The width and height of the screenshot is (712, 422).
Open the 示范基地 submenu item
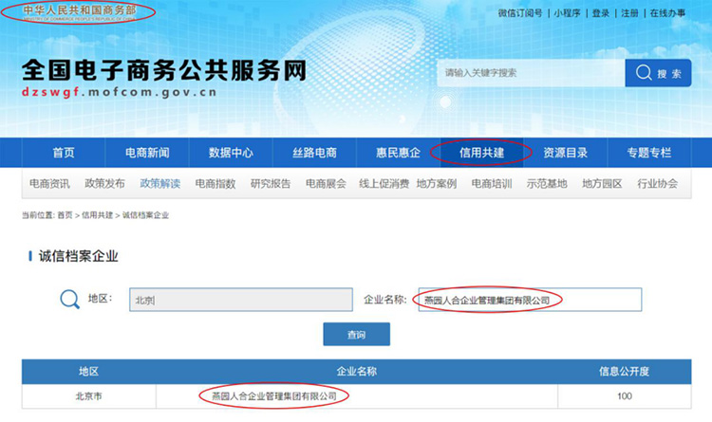tap(547, 184)
